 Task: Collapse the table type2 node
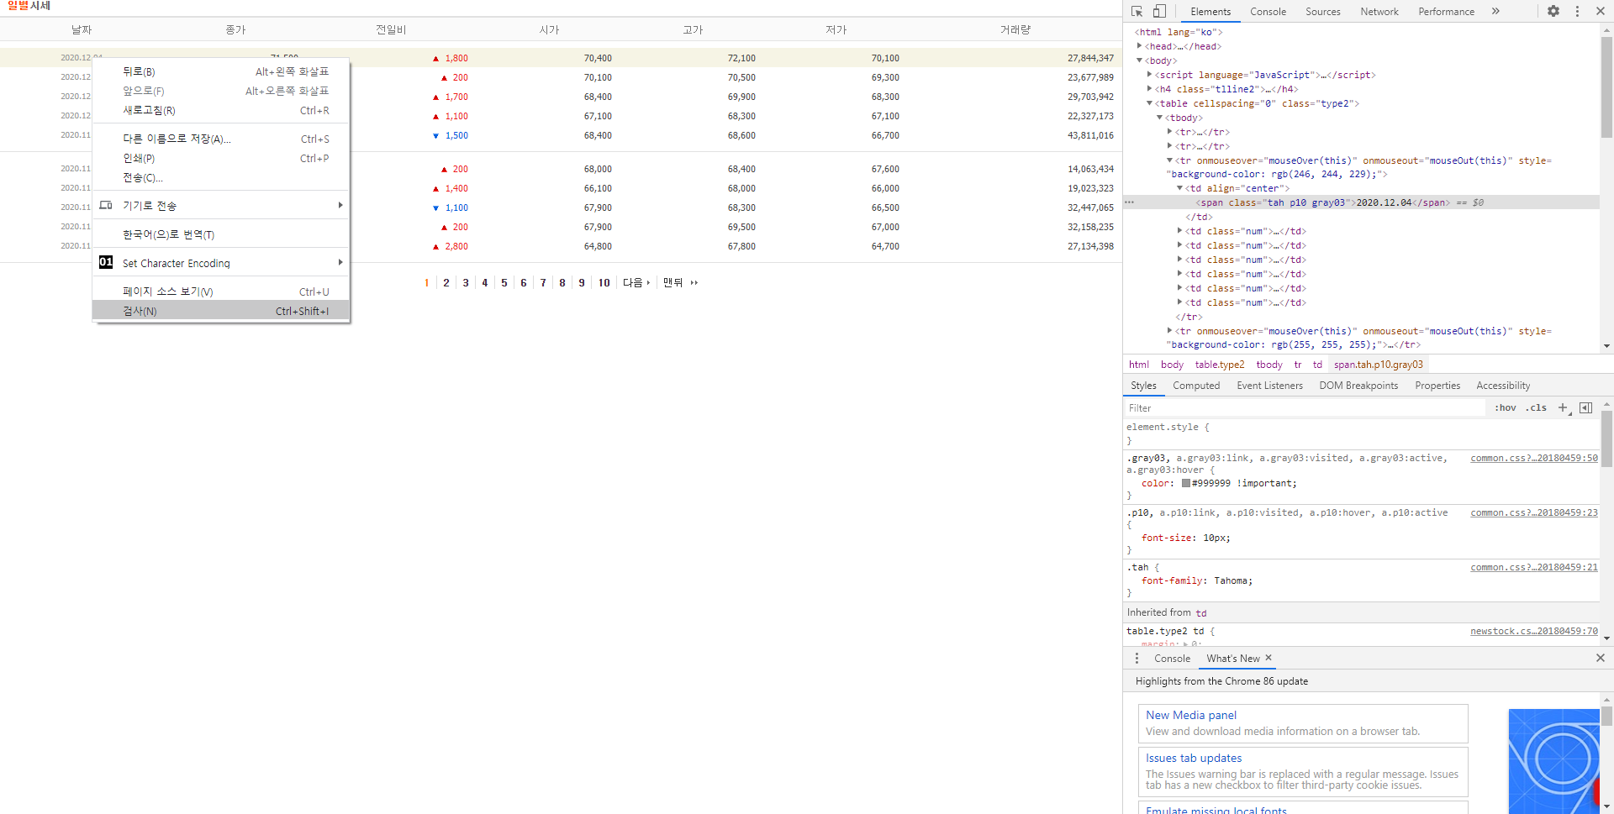(1149, 103)
